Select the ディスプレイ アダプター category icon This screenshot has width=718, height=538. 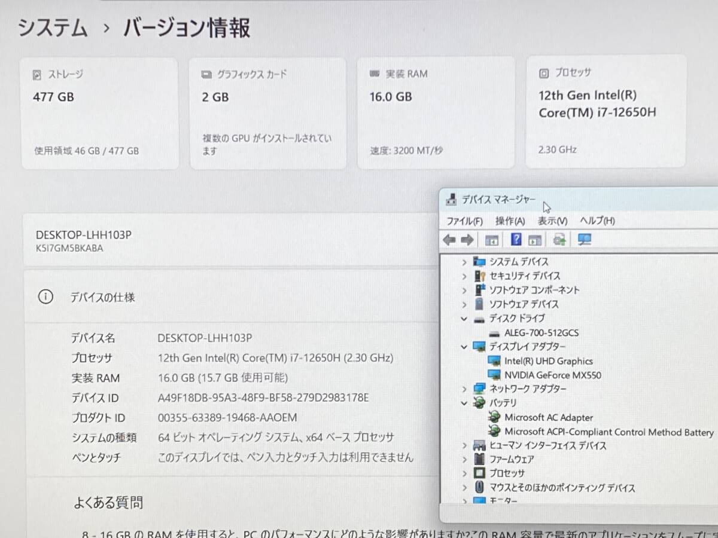[x=479, y=347]
